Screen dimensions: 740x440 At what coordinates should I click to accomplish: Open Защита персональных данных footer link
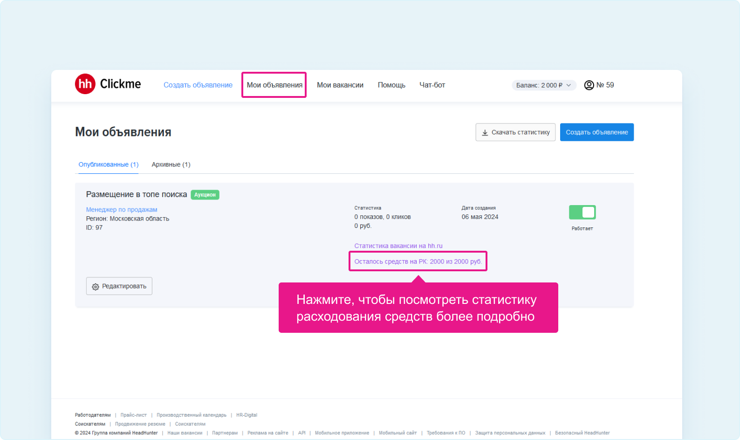(510, 433)
